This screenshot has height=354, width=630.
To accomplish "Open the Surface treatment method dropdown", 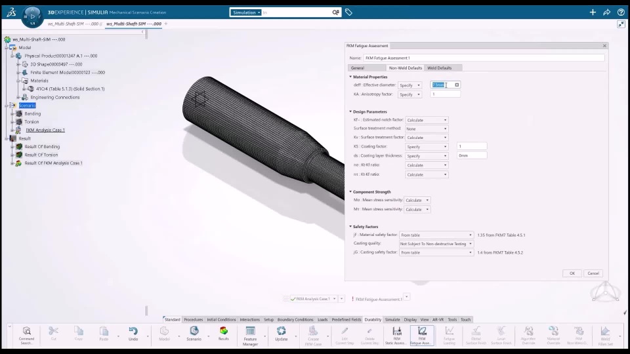I will (427, 129).
